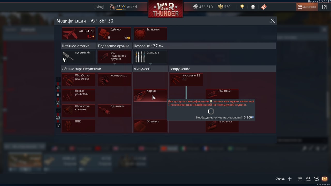
Task: Click tier IV level marker
Action: [x=58, y=125]
